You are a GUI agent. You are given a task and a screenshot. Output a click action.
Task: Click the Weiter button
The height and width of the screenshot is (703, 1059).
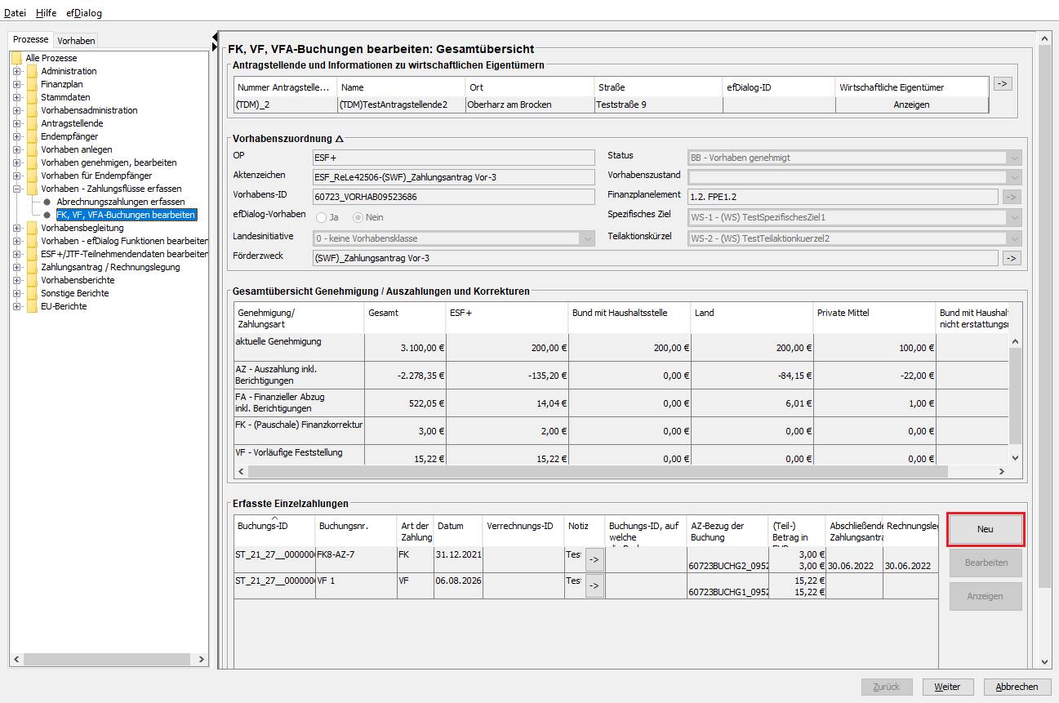tap(948, 687)
